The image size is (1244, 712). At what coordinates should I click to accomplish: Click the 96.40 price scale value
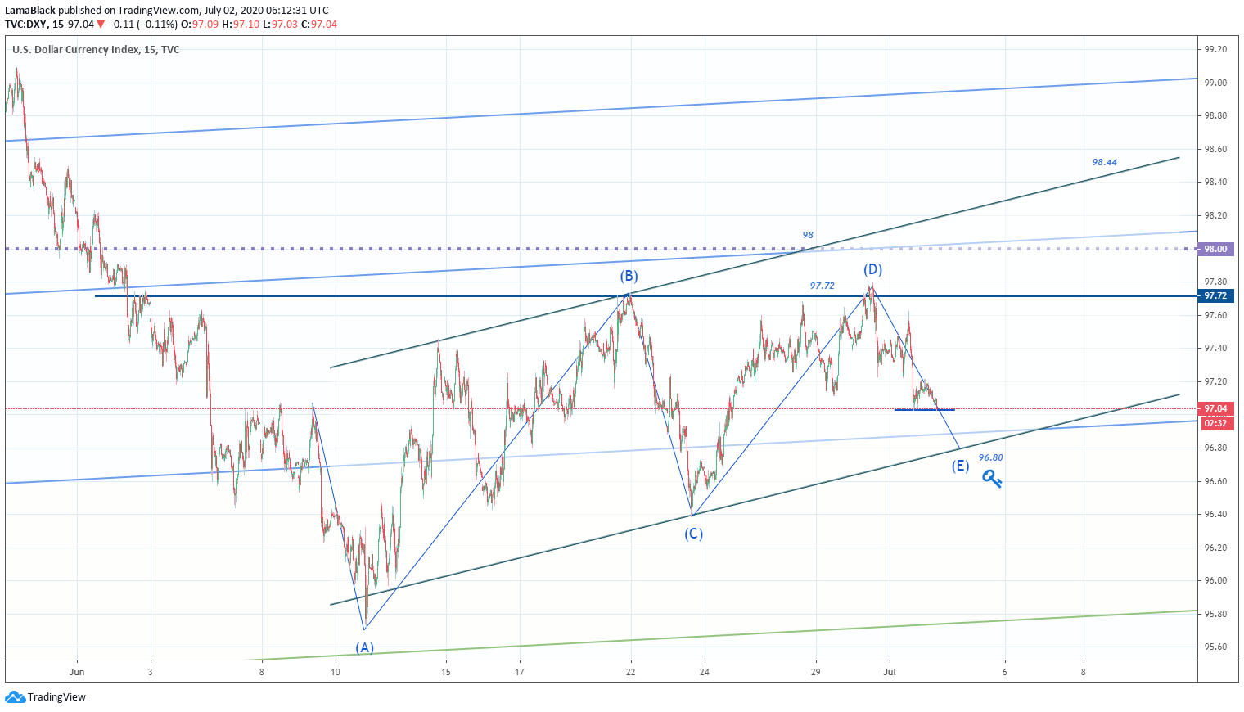click(1215, 514)
